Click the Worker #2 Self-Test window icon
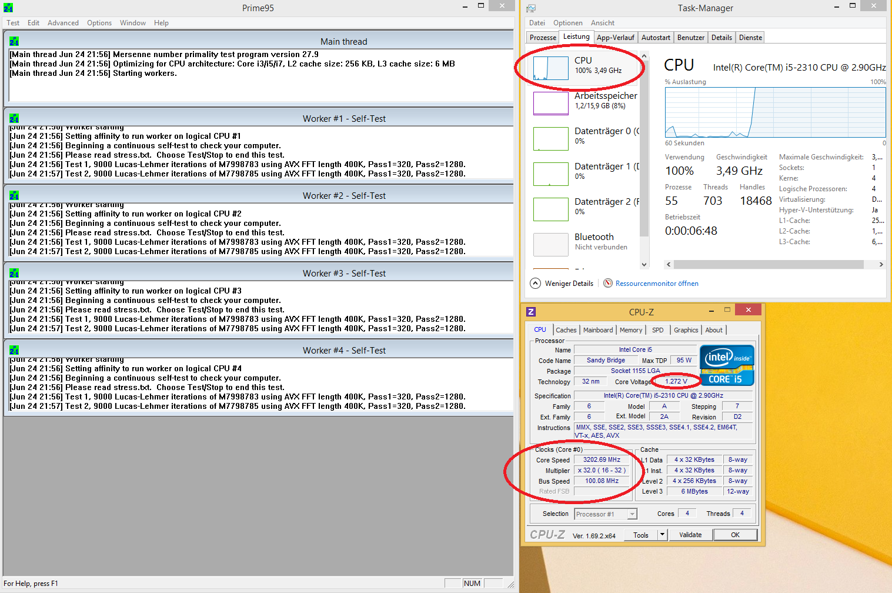The image size is (892, 593). click(x=14, y=195)
